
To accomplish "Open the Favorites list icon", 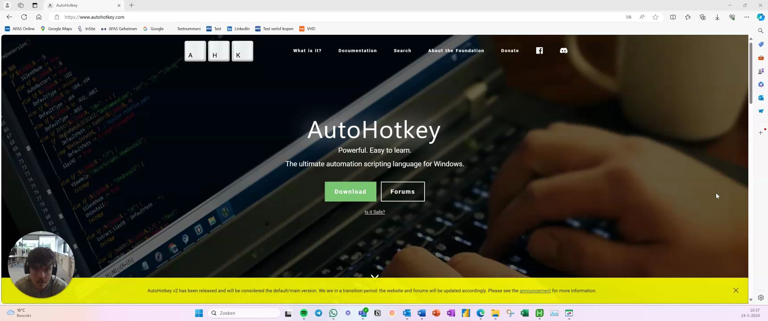I will (688, 17).
